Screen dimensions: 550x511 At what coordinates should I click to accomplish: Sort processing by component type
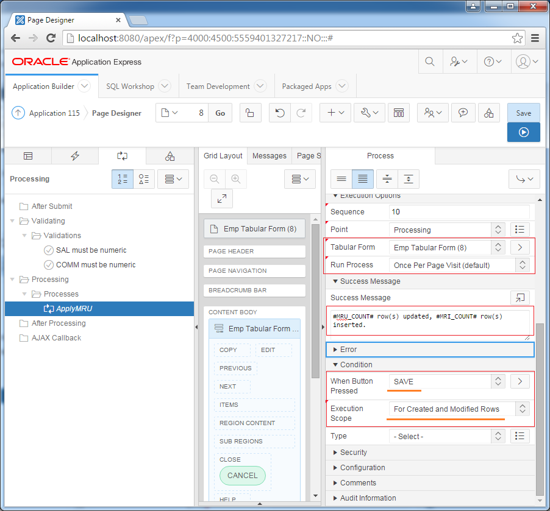pos(144,179)
